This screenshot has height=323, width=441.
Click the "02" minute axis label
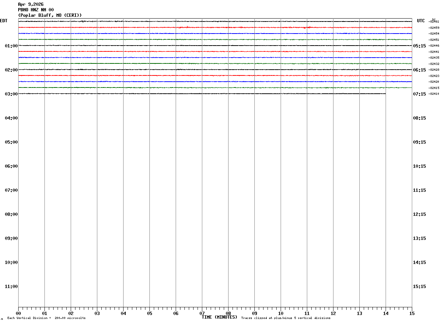point(71,314)
